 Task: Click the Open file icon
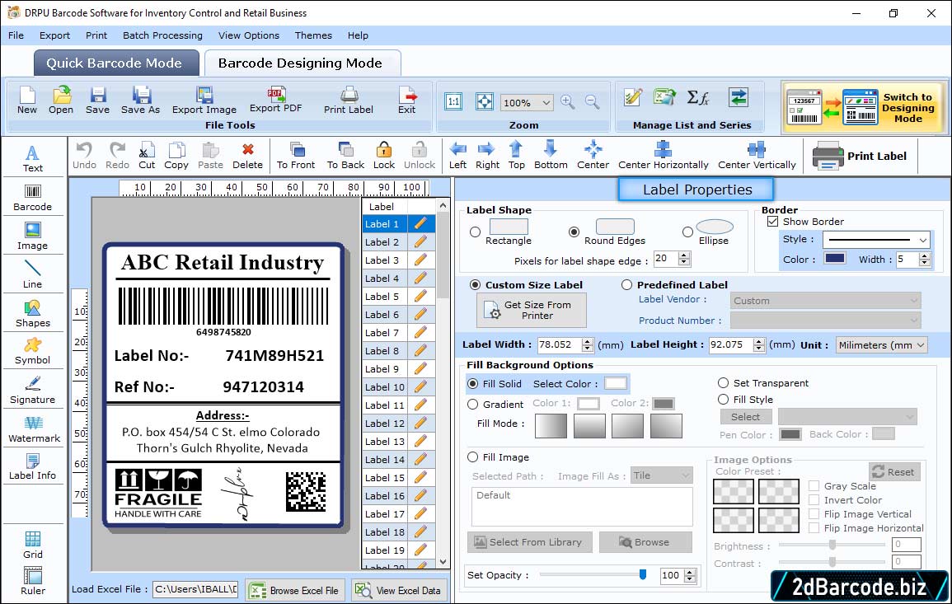pos(61,101)
